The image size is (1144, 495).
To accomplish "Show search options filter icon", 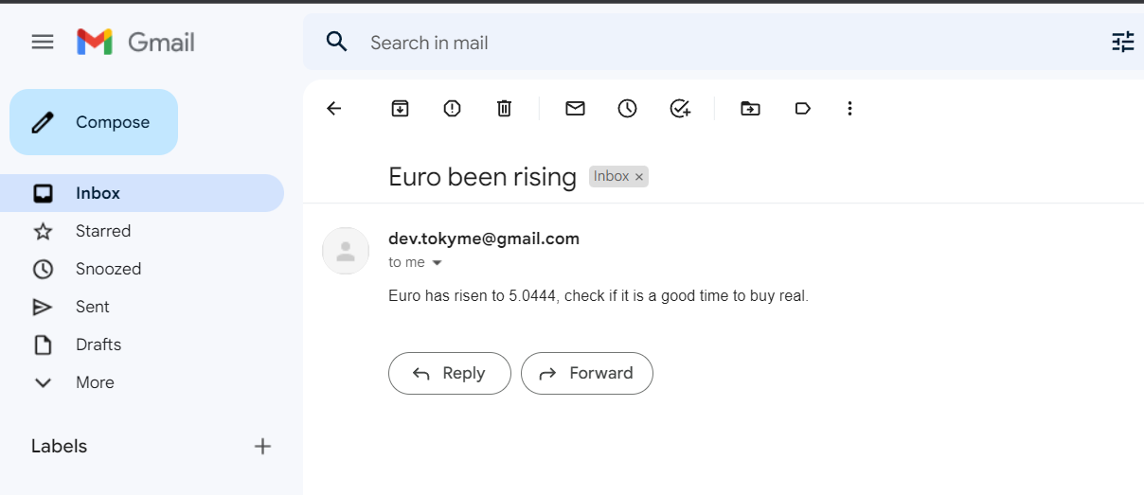I will [1122, 42].
